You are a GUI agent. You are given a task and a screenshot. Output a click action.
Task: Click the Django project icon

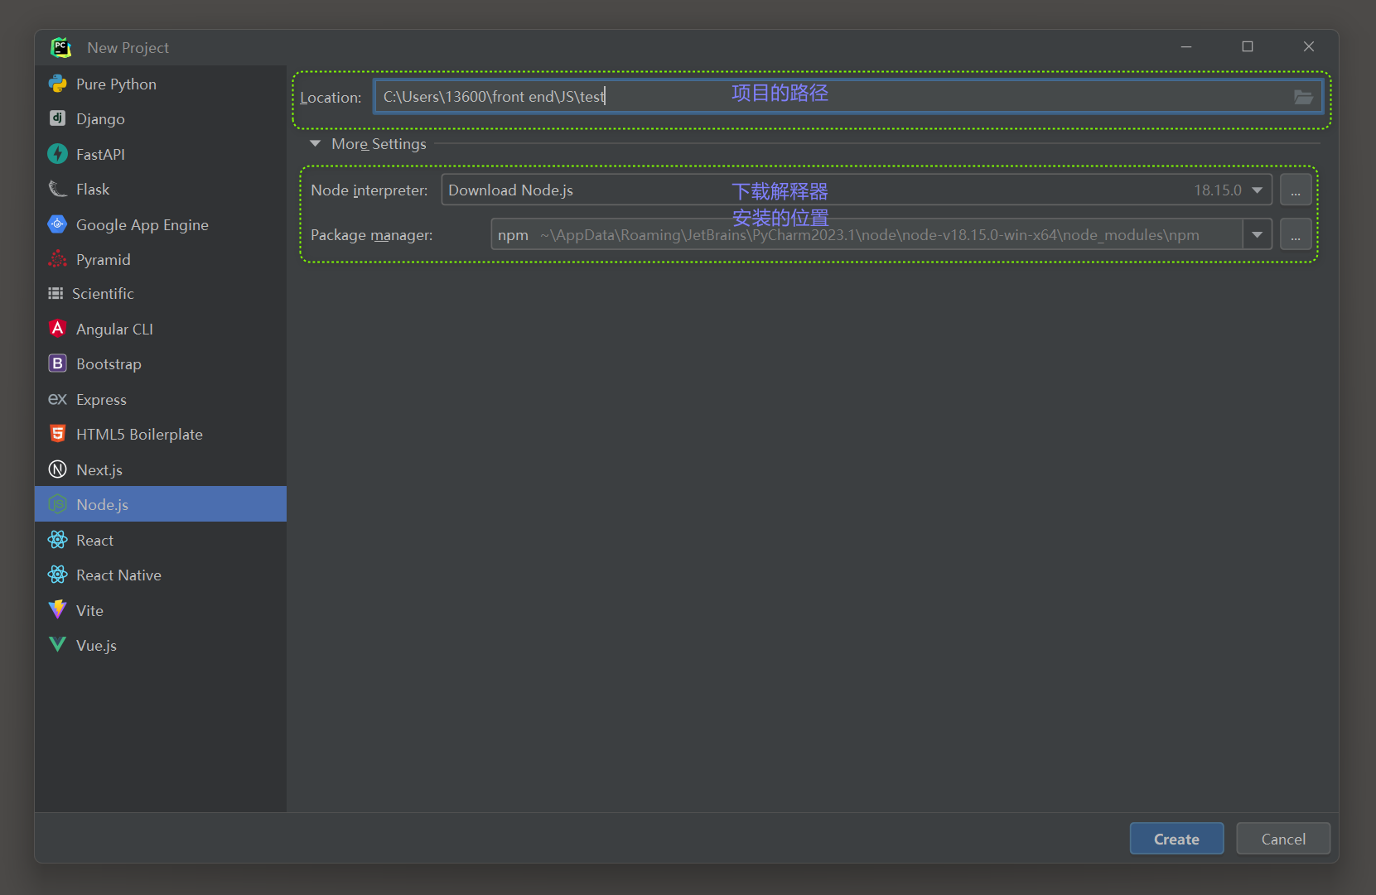(57, 118)
